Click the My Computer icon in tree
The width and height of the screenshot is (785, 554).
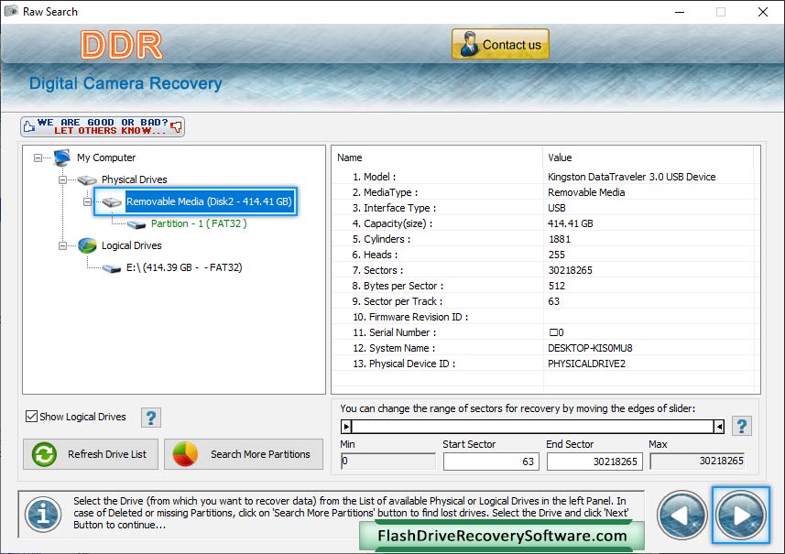pyautogui.click(x=62, y=158)
